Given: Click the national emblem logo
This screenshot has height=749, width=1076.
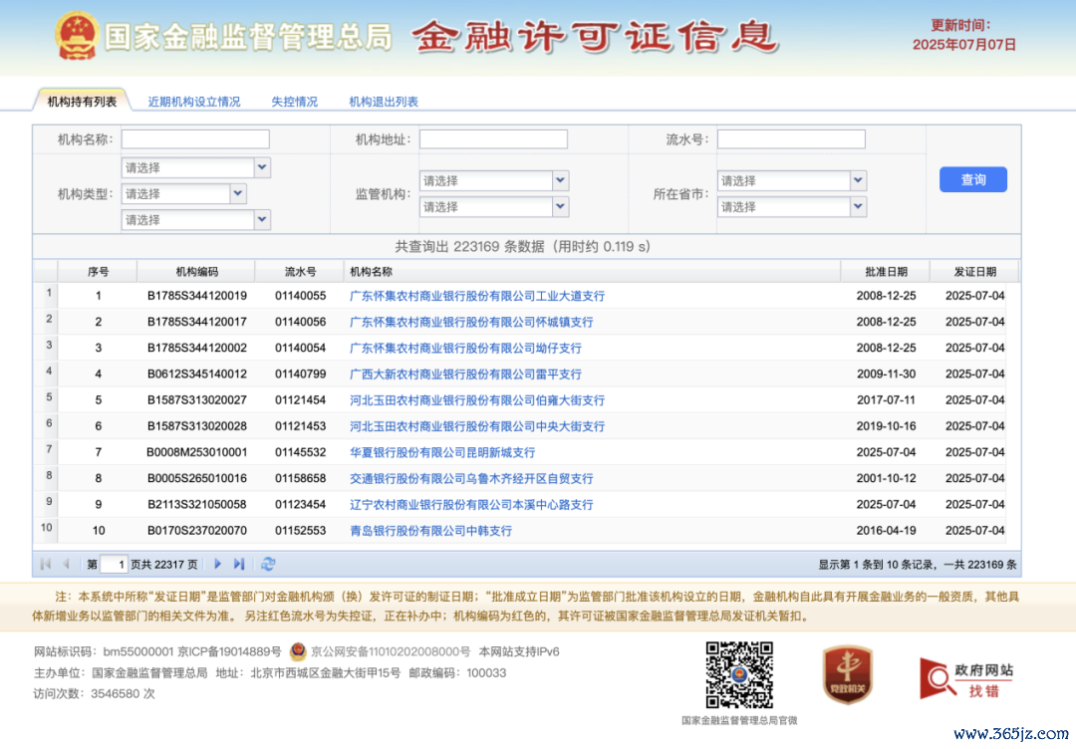Looking at the screenshot, I should pos(77,36).
